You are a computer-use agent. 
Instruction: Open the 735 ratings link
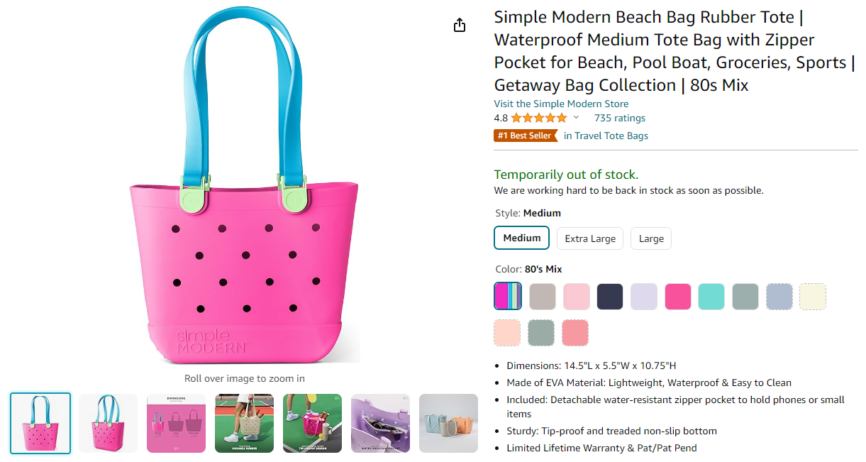pos(619,118)
